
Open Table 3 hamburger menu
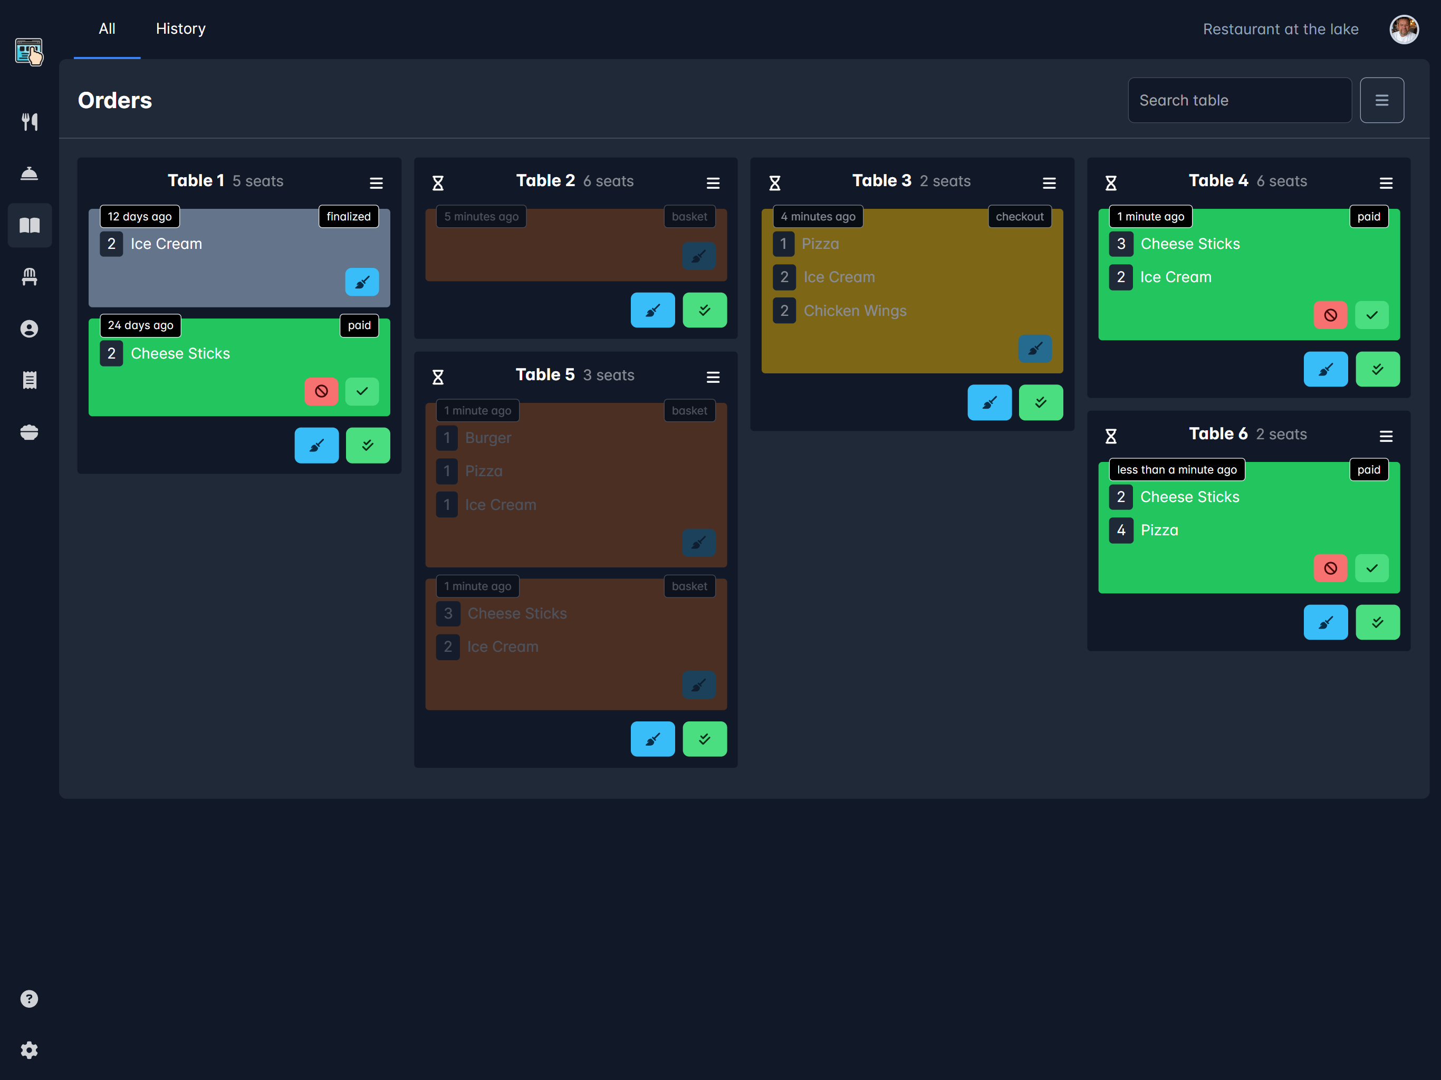[1049, 183]
